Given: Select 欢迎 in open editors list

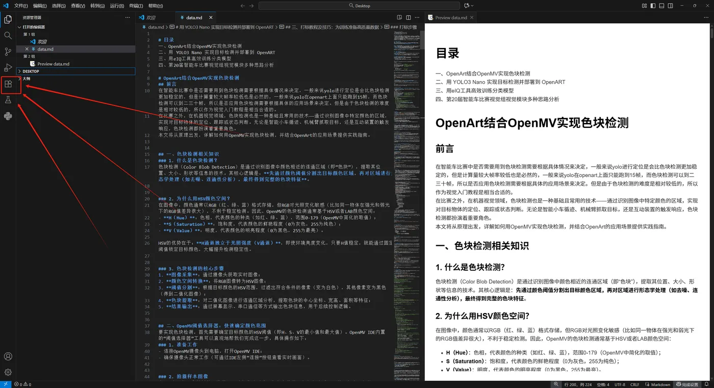Looking at the screenshot, I should tap(75, 42).
